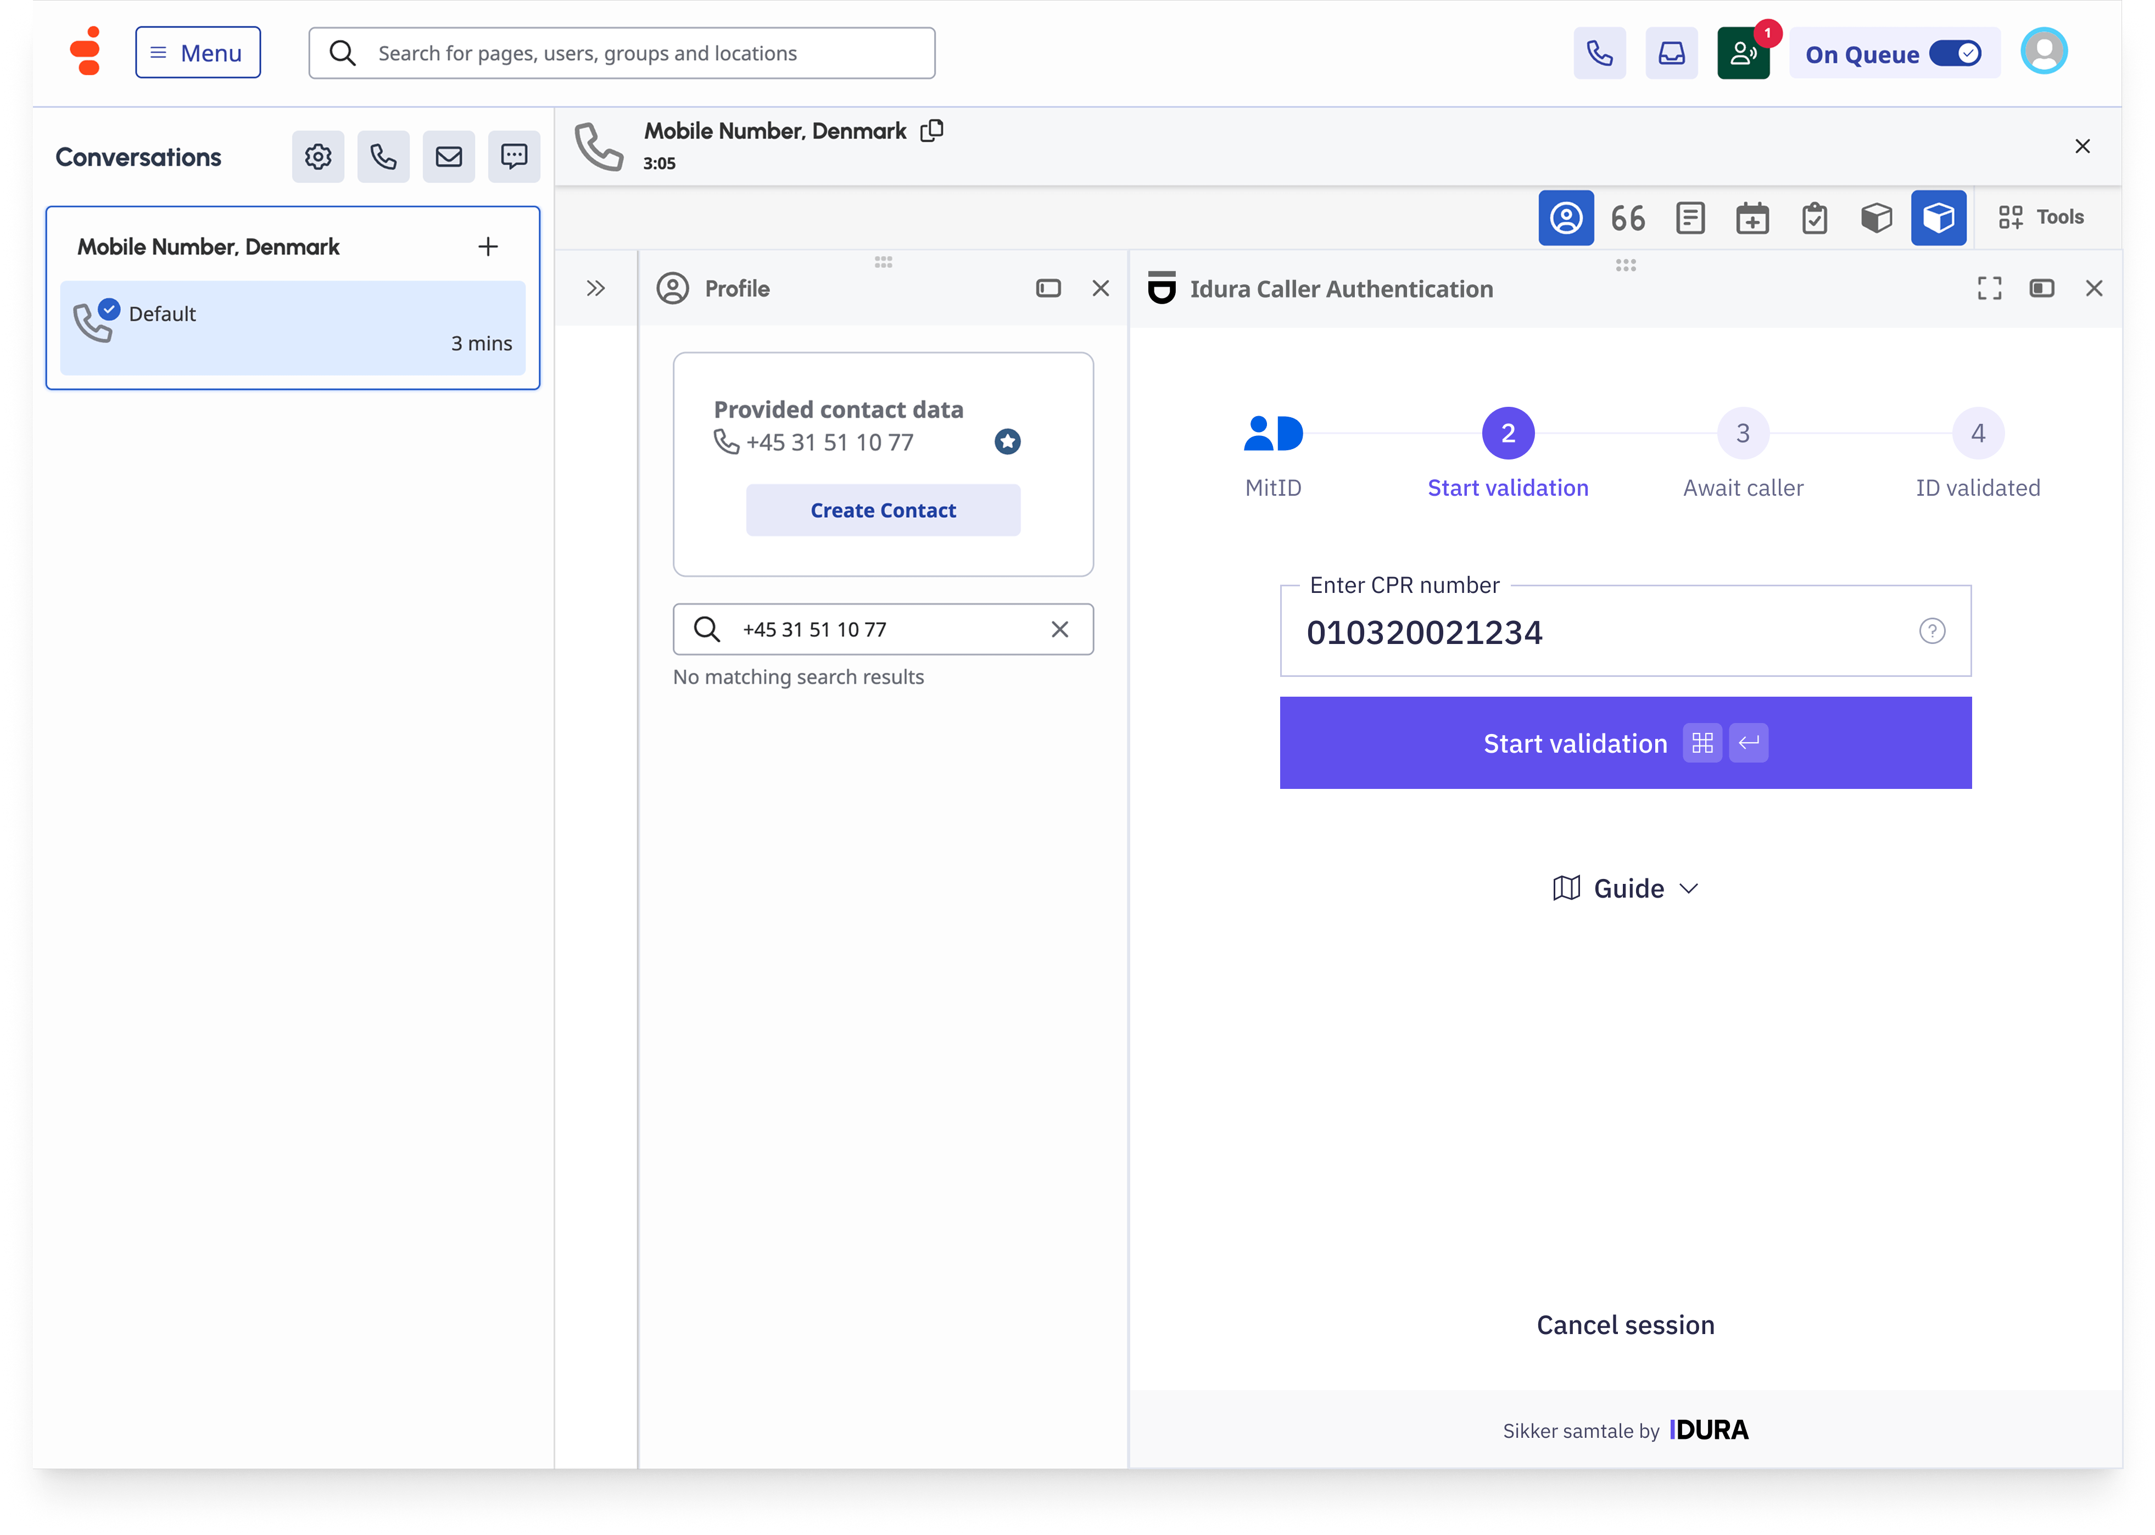Open the notes document toolbar icon

[1690, 219]
